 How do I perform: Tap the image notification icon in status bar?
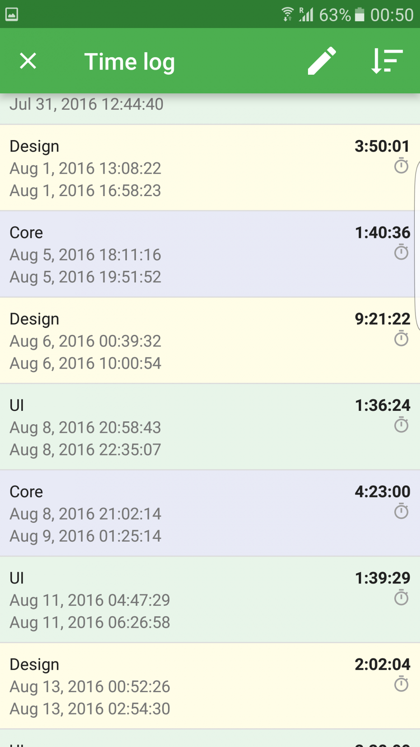tap(12, 15)
